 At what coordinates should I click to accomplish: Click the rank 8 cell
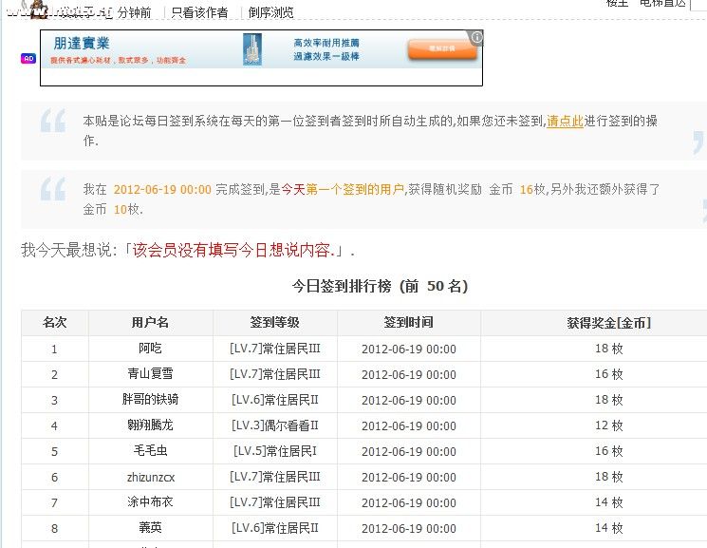tap(54, 528)
